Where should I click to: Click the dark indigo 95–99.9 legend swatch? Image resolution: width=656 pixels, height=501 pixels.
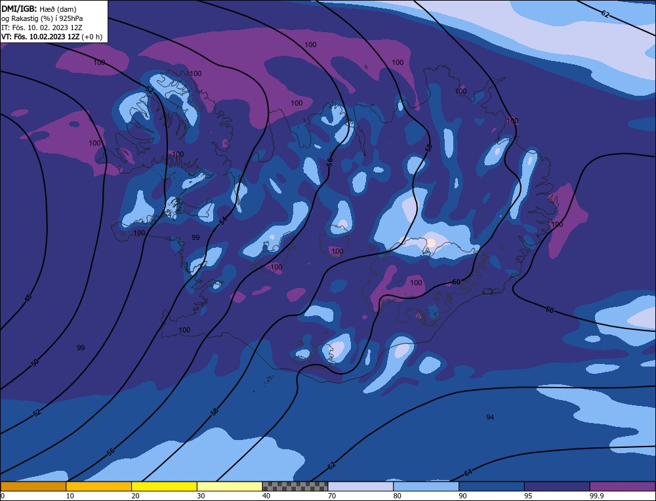pos(557,487)
